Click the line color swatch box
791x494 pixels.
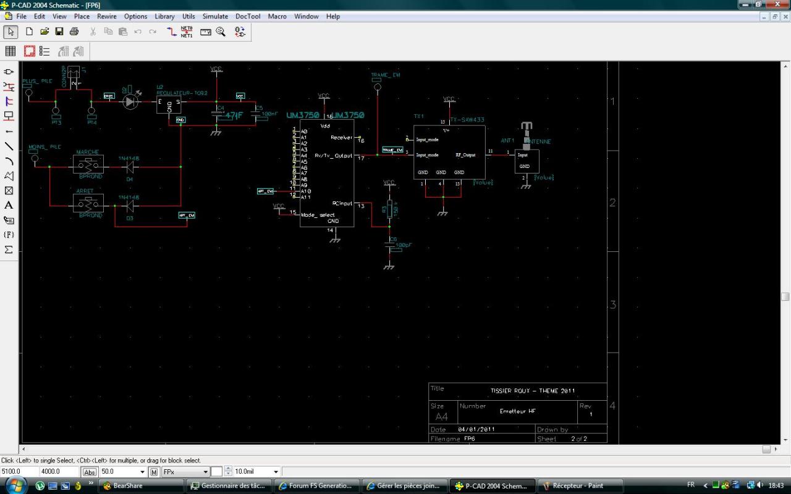216,472
